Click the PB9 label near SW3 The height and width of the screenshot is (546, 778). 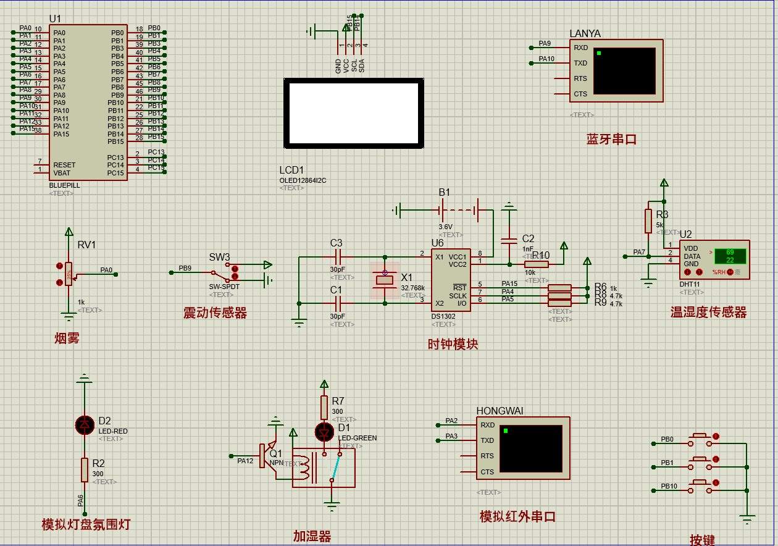(x=185, y=268)
